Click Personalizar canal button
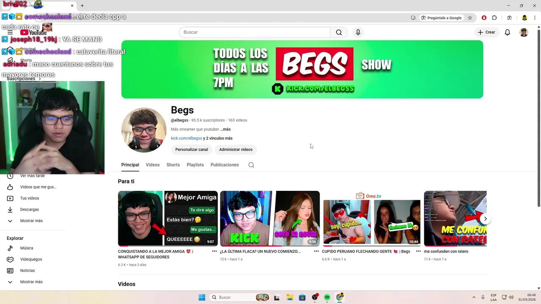The width and height of the screenshot is (541, 304). tap(191, 149)
